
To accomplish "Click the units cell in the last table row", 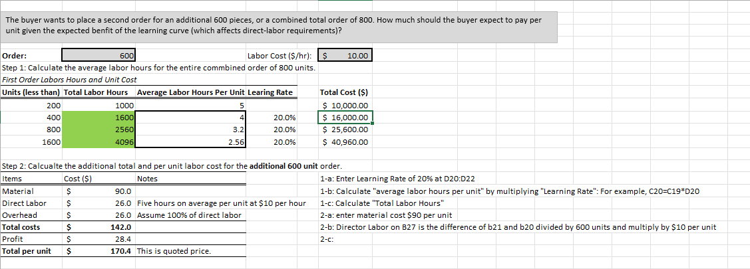I will [x=31, y=142].
